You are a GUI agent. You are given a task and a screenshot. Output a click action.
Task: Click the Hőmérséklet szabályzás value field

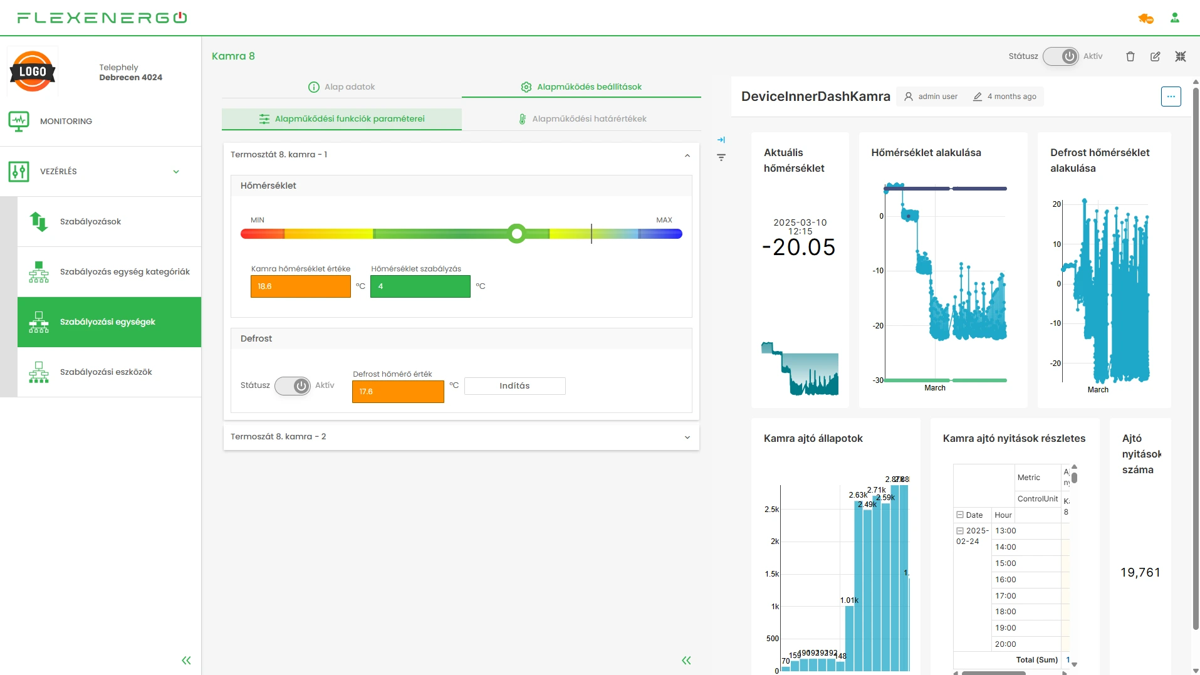(x=420, y=286)
